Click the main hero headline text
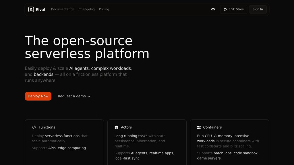 click(x=87, y=47)
